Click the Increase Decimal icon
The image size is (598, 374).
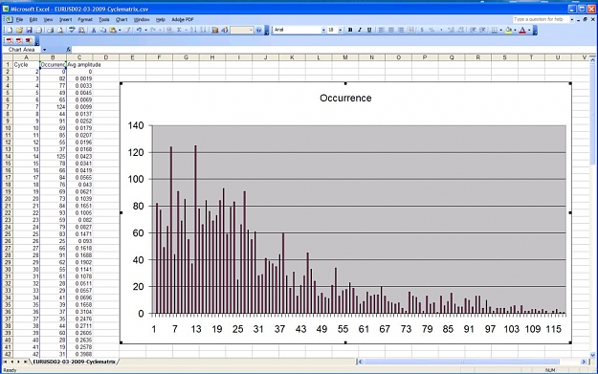click(451, 30)
